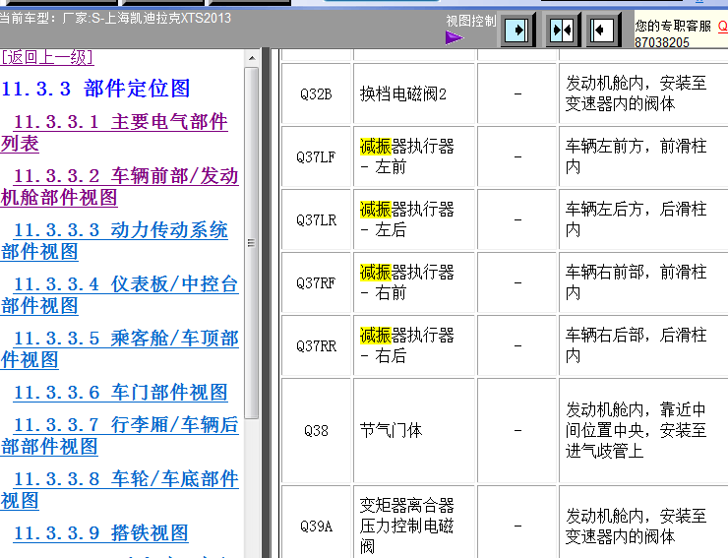This screenshot has height=558, width=728.
Task: Click 发动机舱内，靠近中间位置中央 location cell
Action: click(x=644, y=431)
